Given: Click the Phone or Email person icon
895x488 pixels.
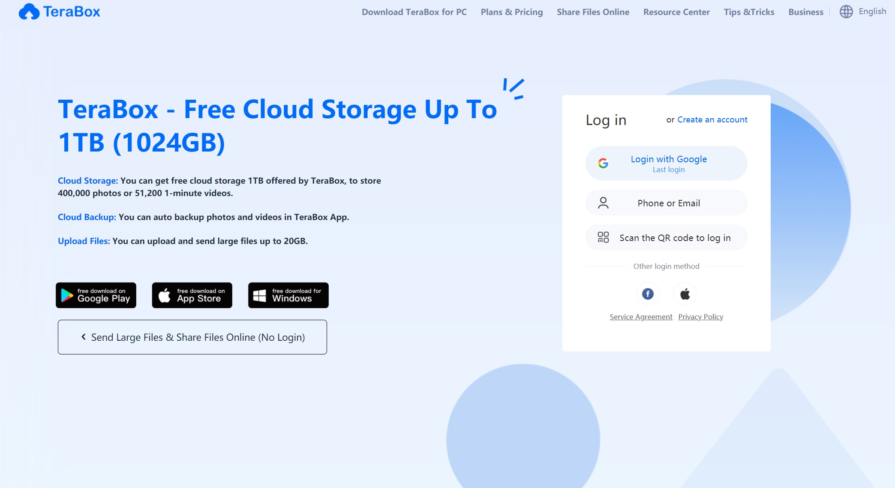Looking at the screenshot, I should coord(603,202).
